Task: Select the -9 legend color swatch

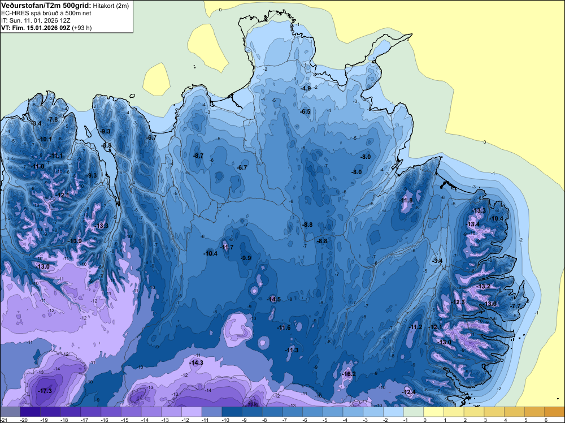Action: pyautogui.click(x=252, y=412)
